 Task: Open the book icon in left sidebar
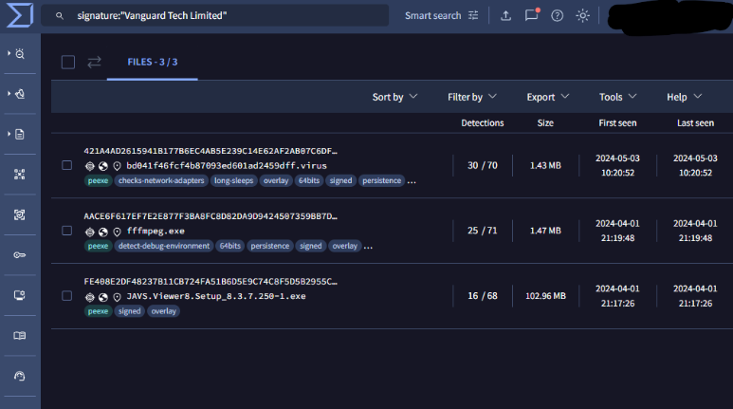tap(19, 336)
